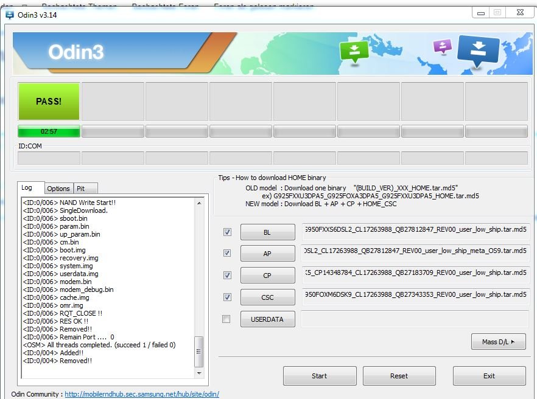
Task: Select log line 'omr.img'
Action: [x=53, y=305]
